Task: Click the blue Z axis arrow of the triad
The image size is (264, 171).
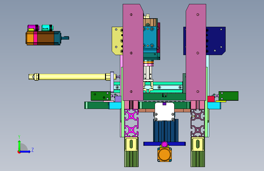Action: (25, 152)
